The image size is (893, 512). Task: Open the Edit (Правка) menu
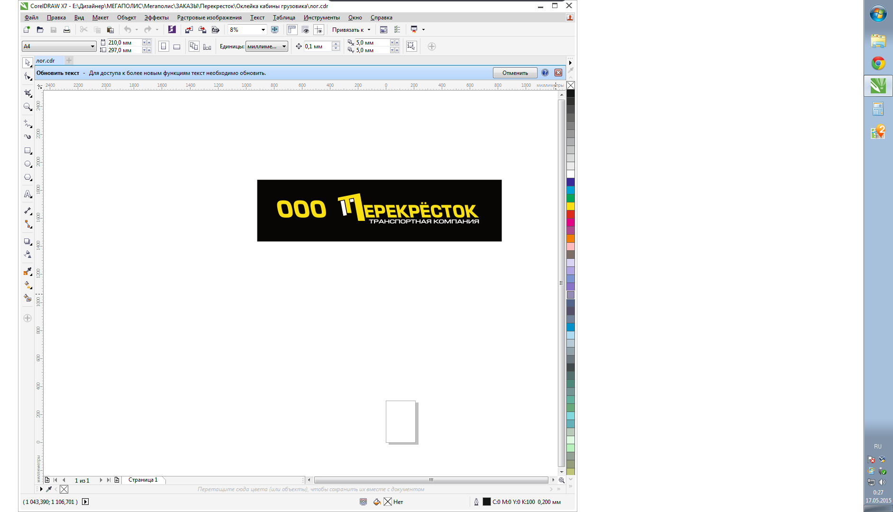(x=56, y=18)
